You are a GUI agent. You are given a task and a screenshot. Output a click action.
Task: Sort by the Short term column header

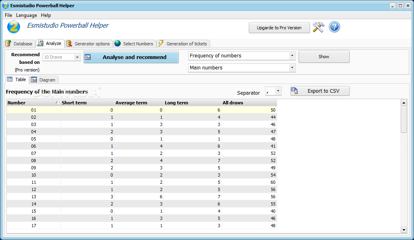pos(87,103)
